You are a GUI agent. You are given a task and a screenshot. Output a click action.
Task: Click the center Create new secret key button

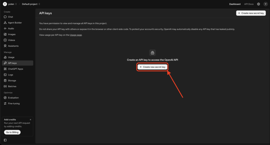click(x=152, y=67)
